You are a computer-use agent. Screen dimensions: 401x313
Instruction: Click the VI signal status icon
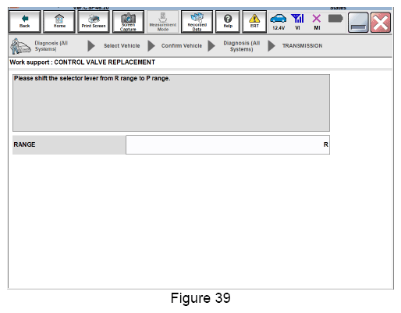(297, 22)
